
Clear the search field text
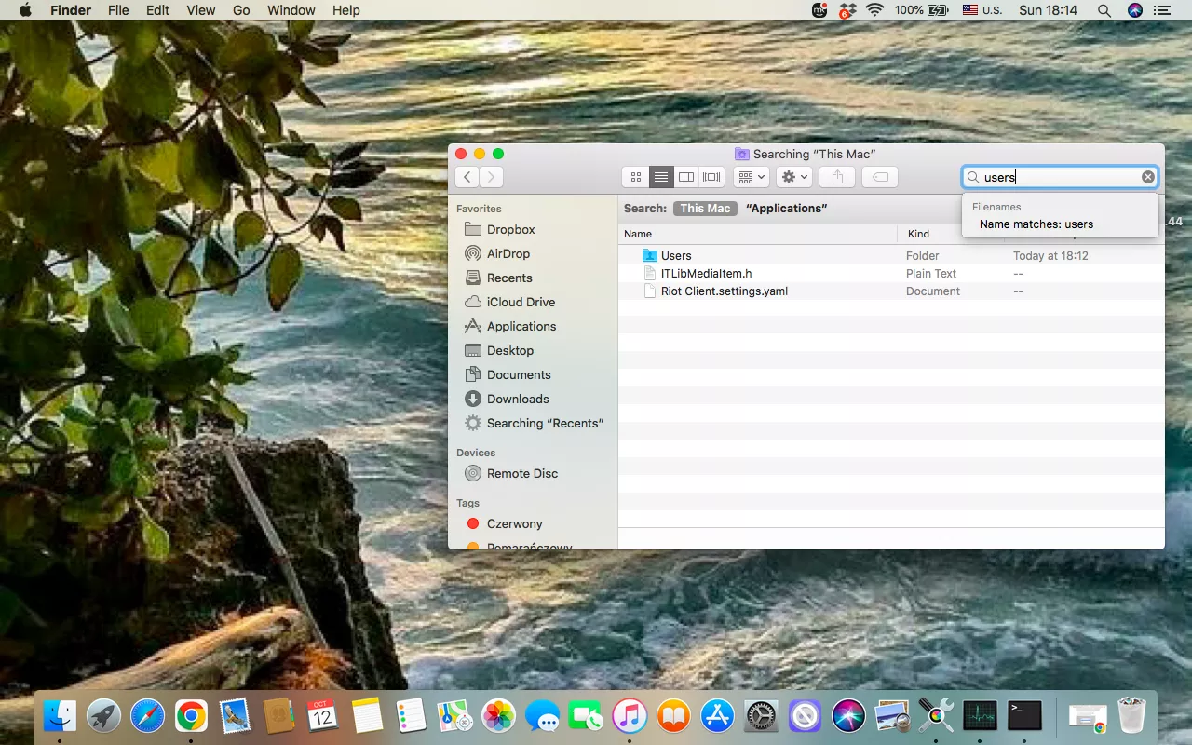[1148, 177]
